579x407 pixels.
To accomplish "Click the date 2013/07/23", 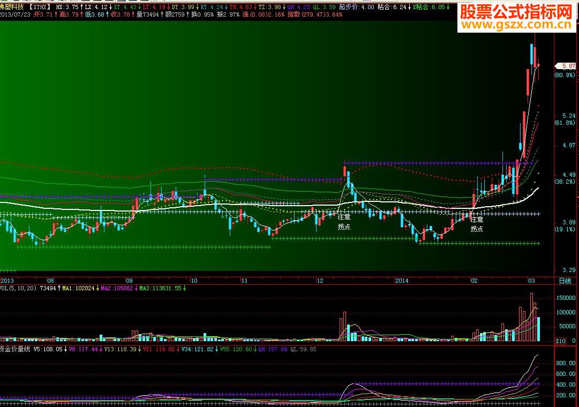I will pyautogui.click(x=15, y=14).
